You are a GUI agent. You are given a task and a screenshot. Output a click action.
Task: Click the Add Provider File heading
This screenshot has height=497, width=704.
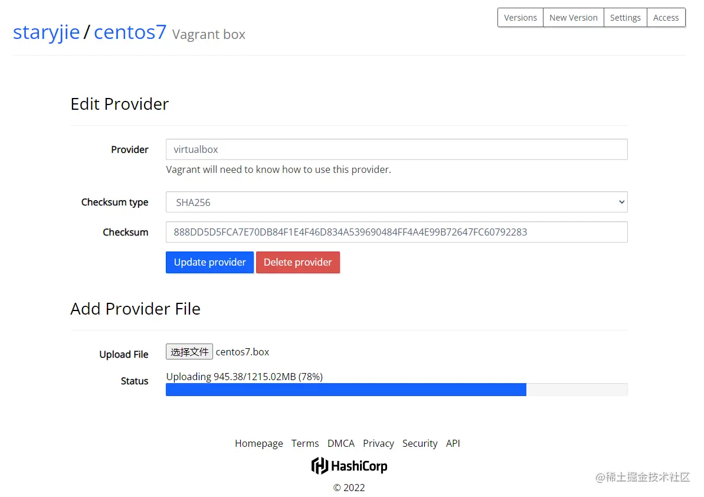(x=135, y=309)
